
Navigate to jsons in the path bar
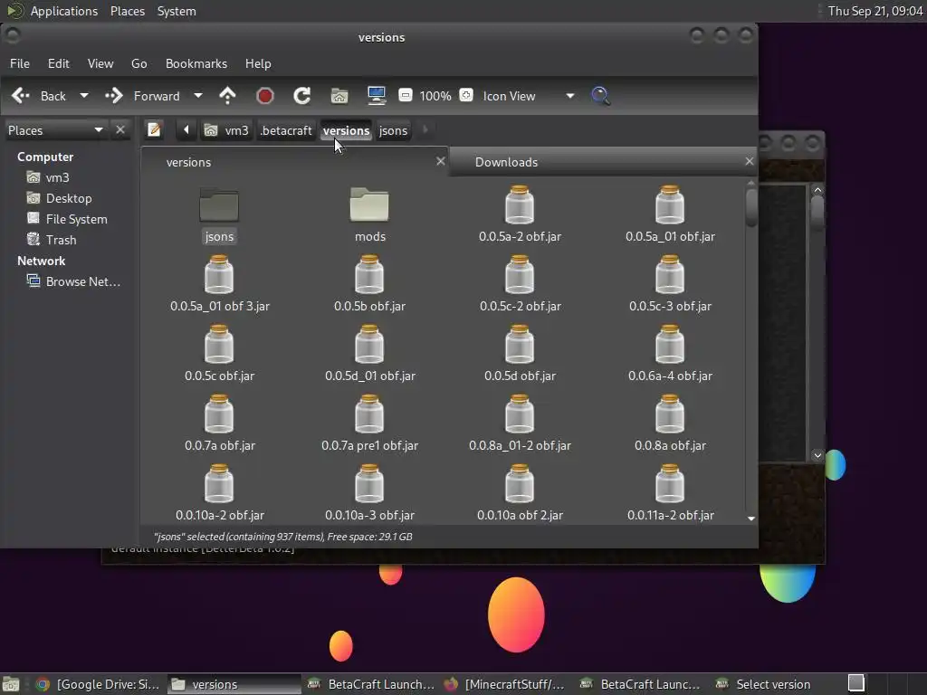[393, 130]
